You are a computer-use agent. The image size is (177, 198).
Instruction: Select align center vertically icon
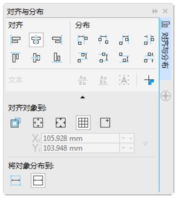click(x=36, y=58)
